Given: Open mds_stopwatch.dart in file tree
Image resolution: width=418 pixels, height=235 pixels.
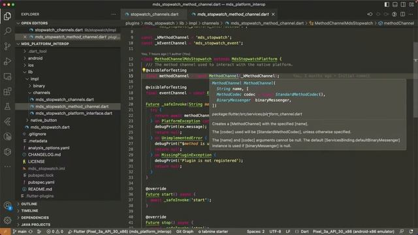Looking at the screenshot, I should pyautogui.click(x=50, y=127).
